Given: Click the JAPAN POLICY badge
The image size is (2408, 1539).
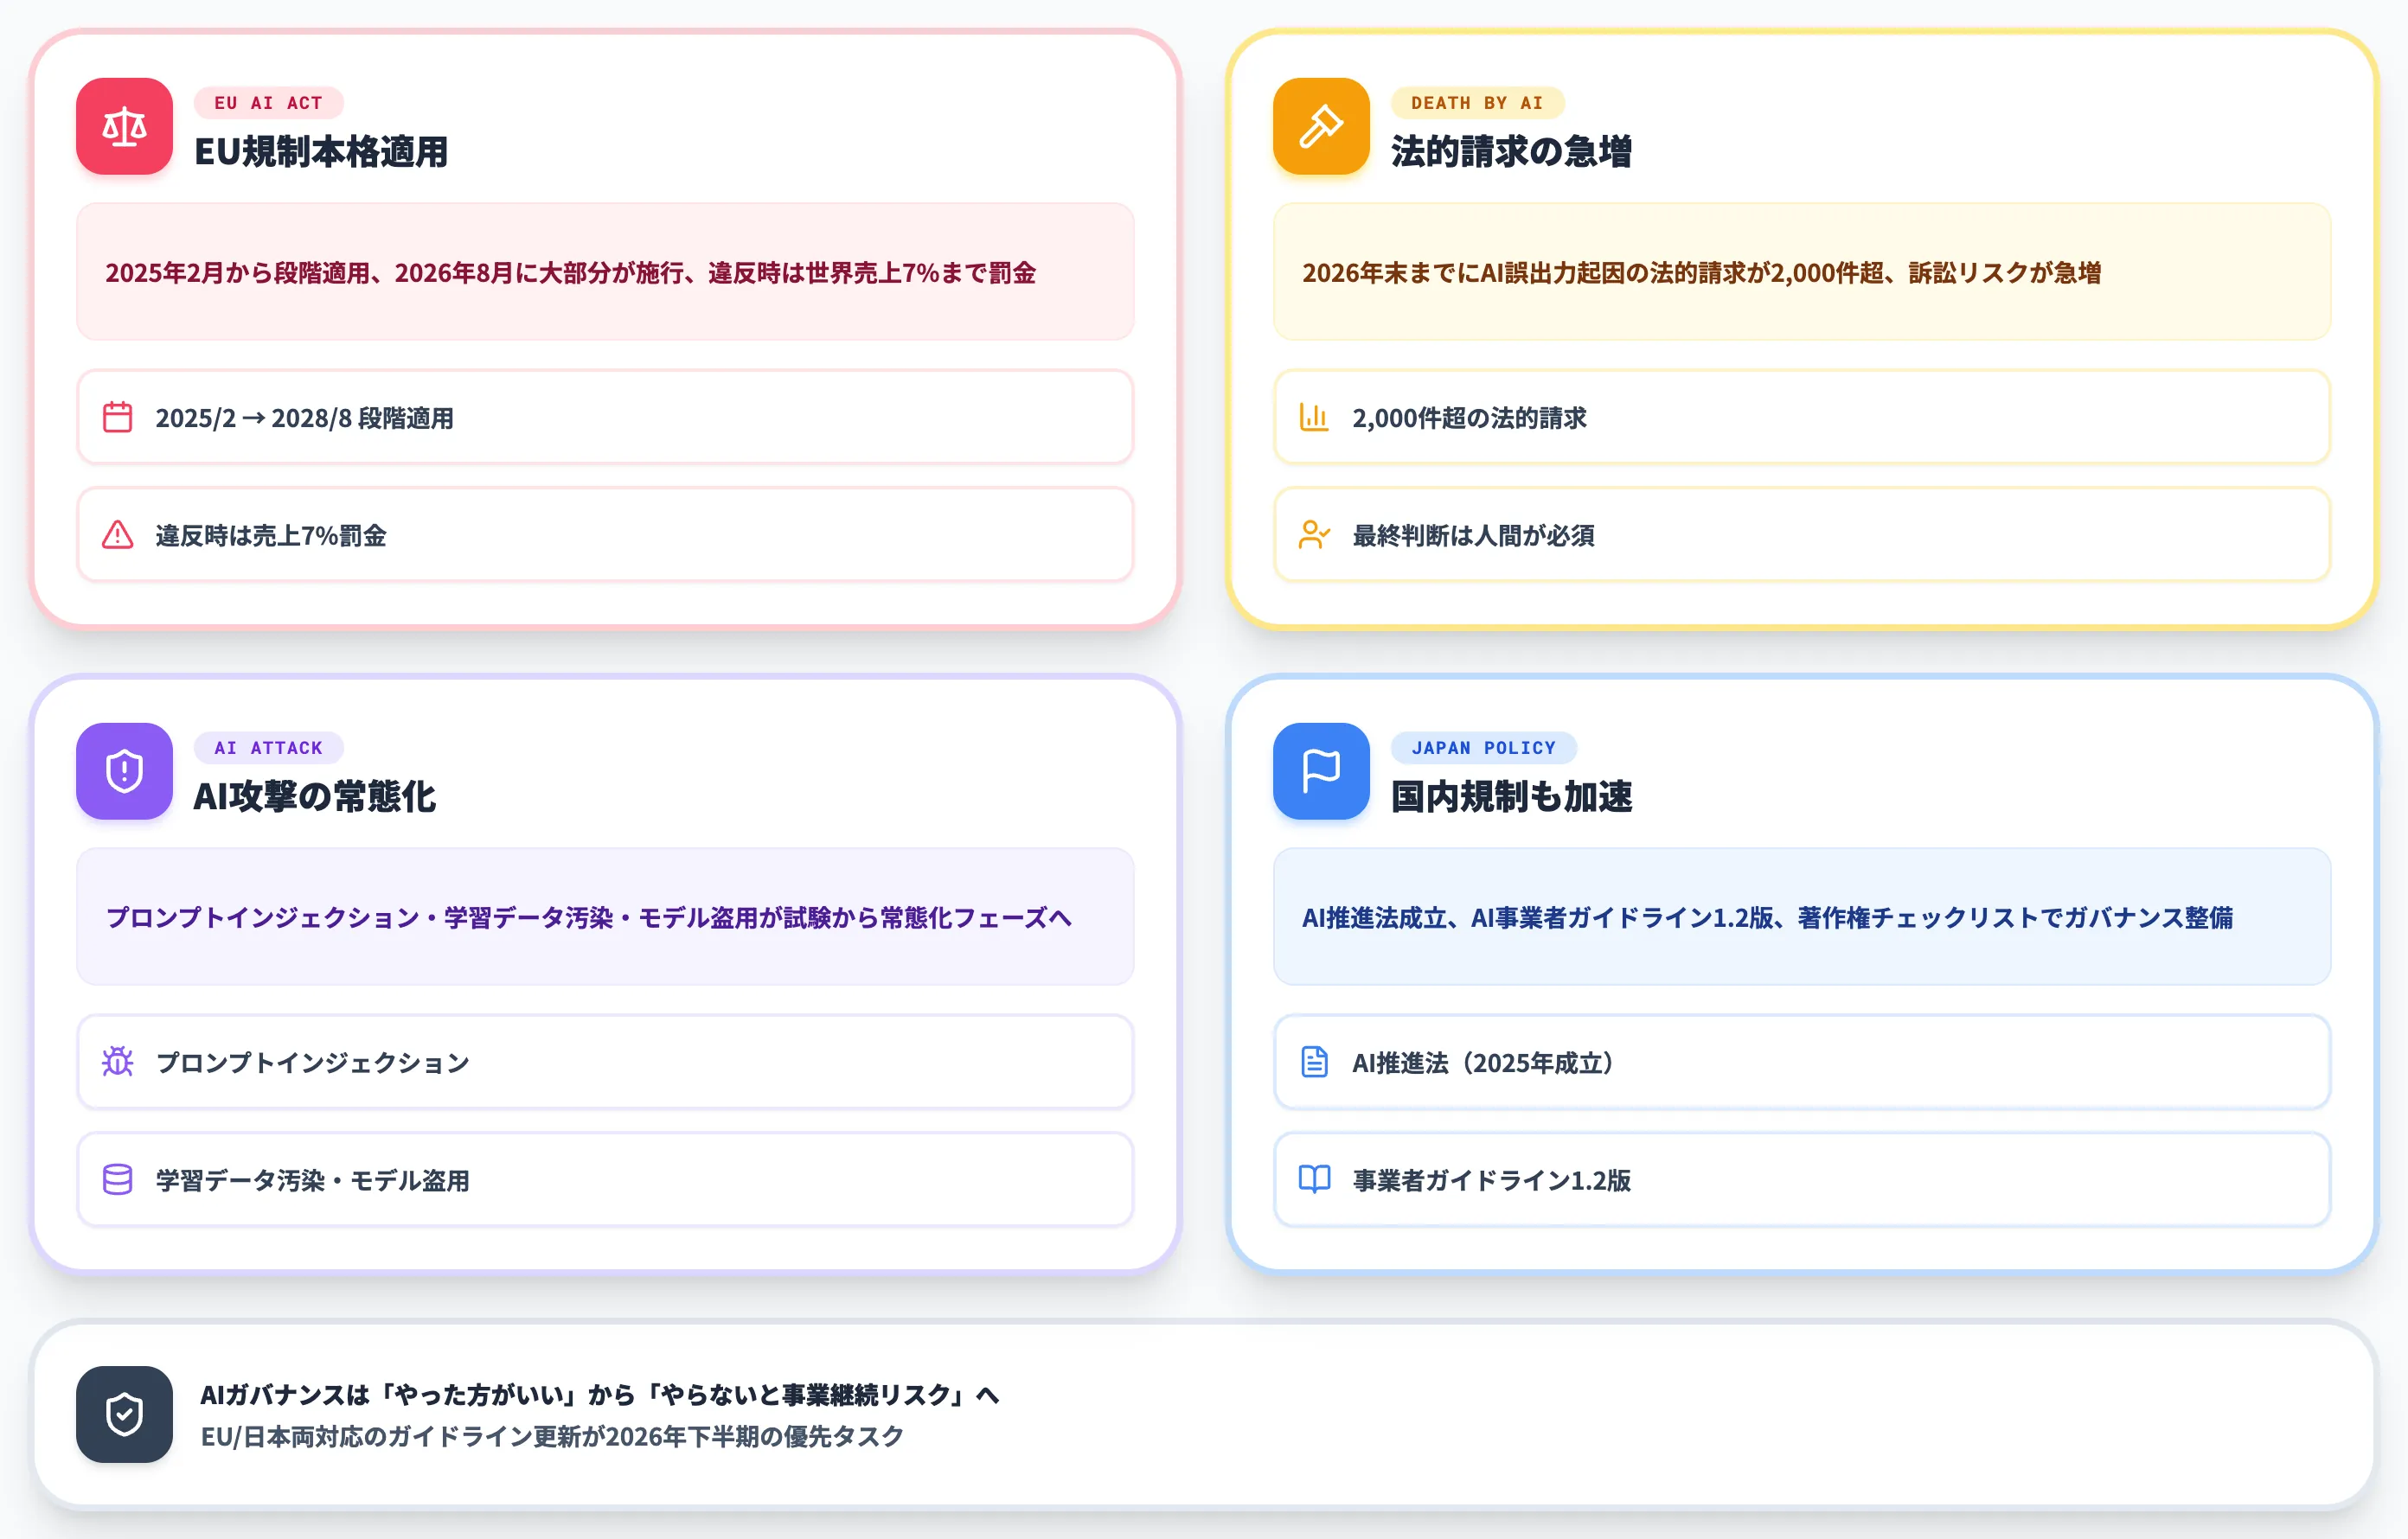Looking at the screenshot, I should 1483,748.
